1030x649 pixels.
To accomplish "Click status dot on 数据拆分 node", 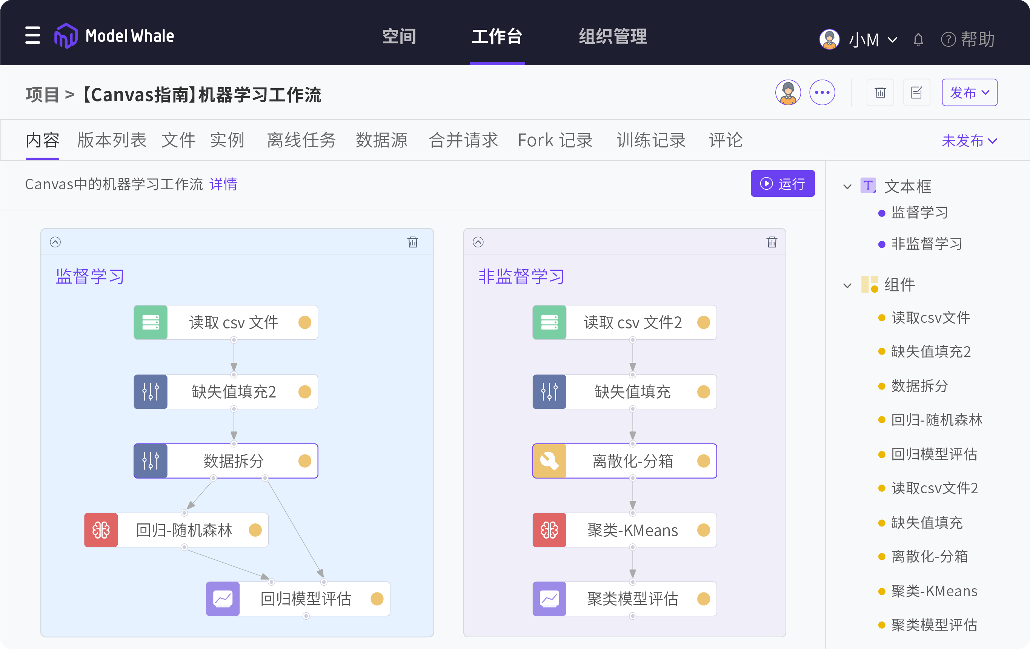I will (305, 461).
